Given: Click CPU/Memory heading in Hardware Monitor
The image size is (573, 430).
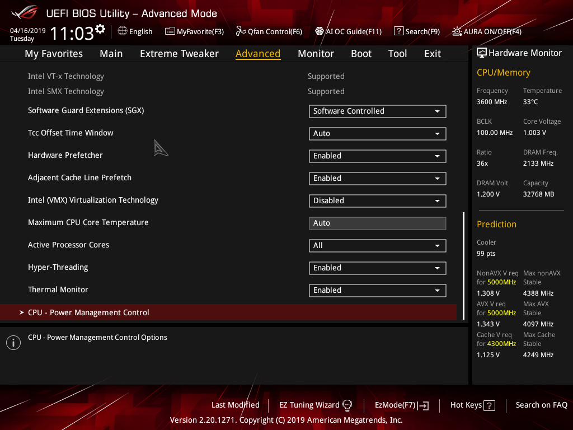Looking at the screenshot, I should [503, 73].
